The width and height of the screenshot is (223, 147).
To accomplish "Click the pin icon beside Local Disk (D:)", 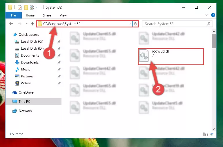I will click(x=59, y=49).
